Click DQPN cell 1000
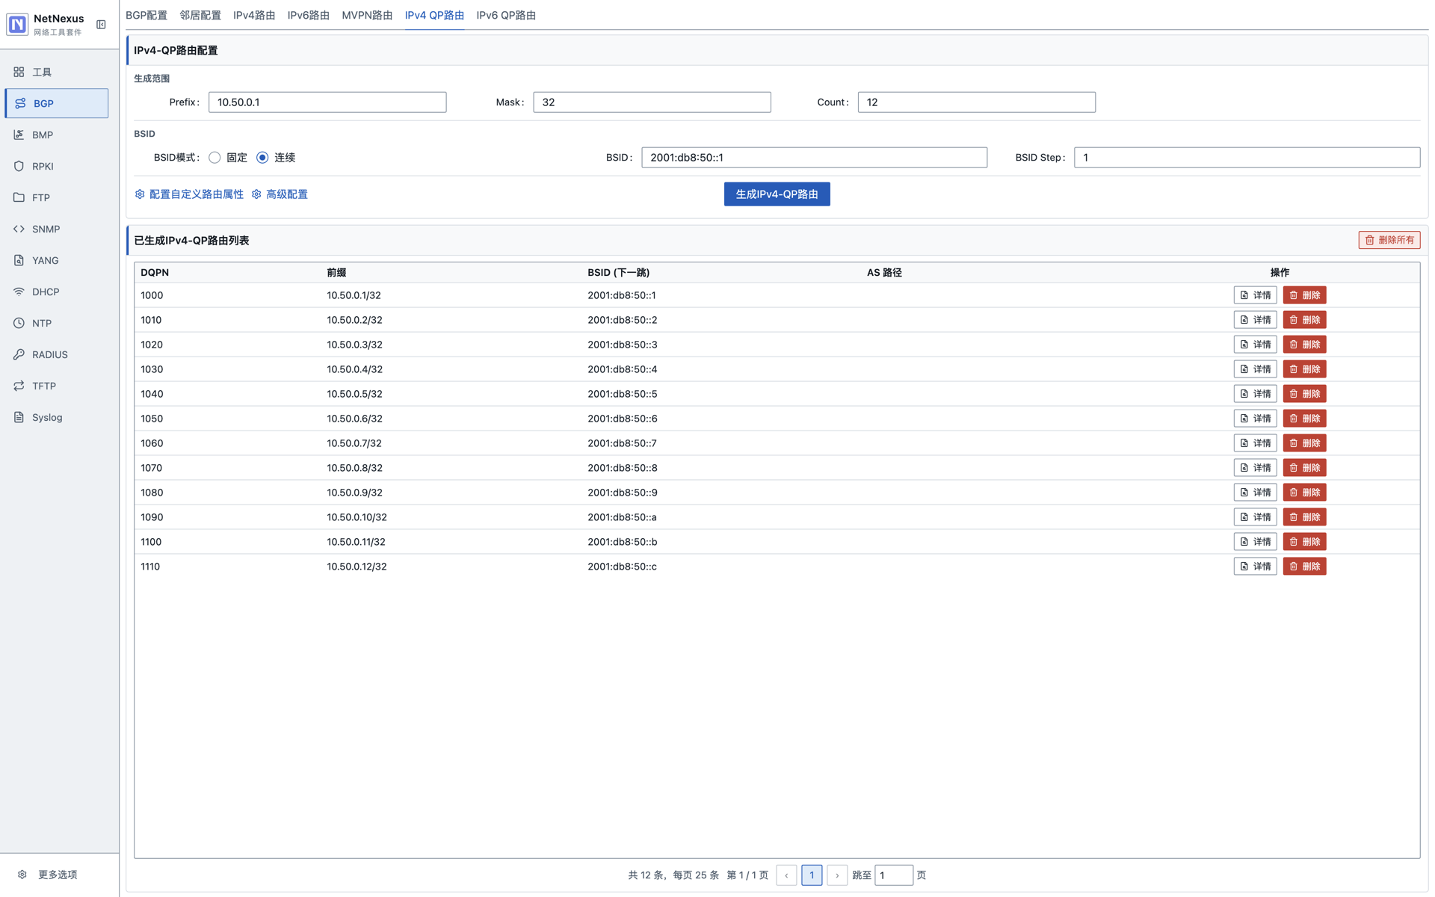The image size is (1435, 897). point(152,295)
